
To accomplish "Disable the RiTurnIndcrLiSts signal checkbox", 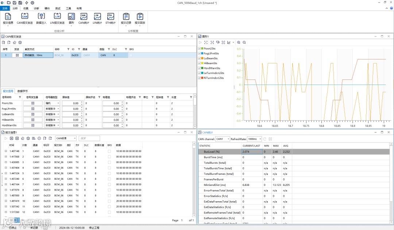I will [200, 78].
